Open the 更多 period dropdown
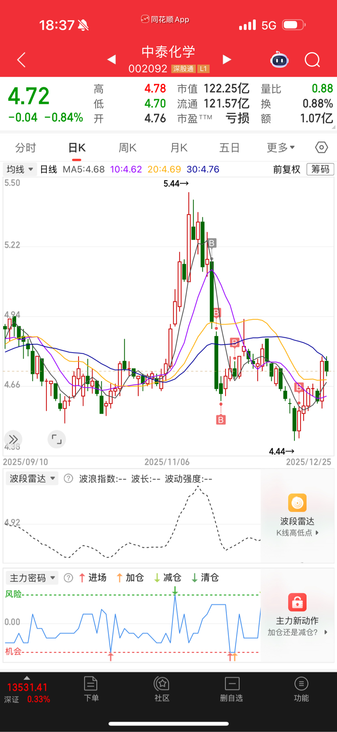Image resolution: width=337 pixels, height=732 pixels. (x=281, y=148)
